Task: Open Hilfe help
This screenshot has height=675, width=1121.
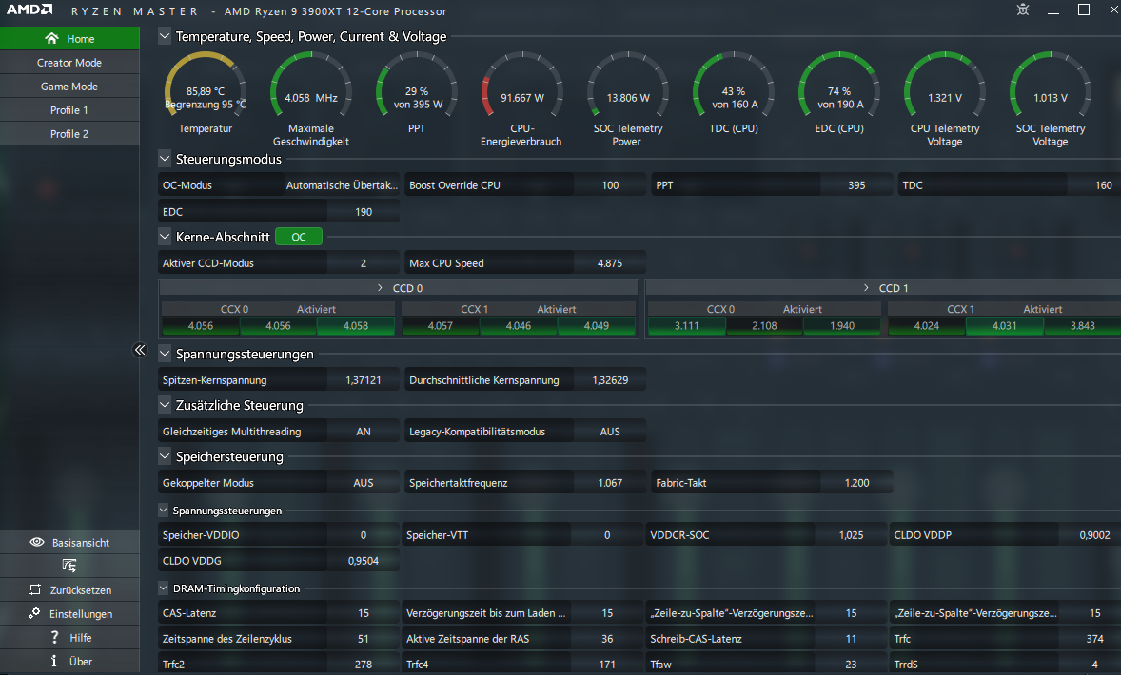Action: 69,637
